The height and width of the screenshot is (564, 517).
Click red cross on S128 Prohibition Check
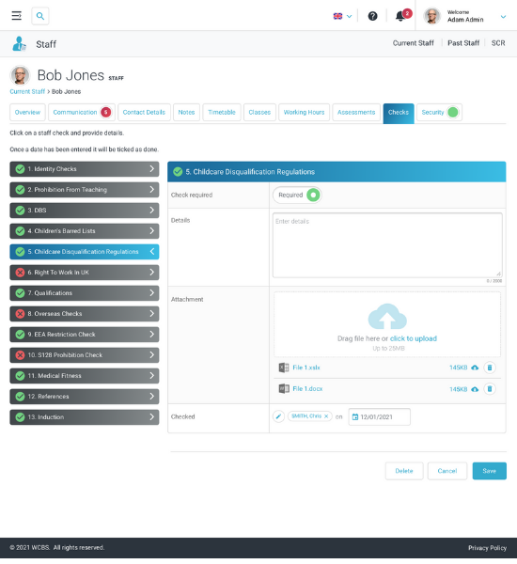[x=20, y=355]
